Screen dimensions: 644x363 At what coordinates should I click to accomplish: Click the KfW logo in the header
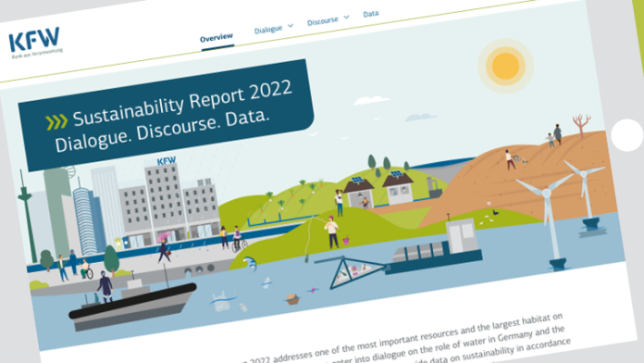coord(35,43)
